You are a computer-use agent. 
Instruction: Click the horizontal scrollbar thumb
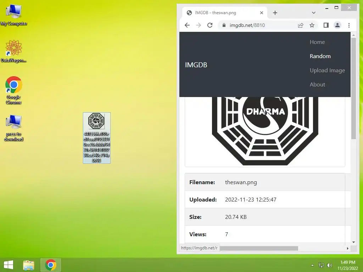[x=259, y=248]
